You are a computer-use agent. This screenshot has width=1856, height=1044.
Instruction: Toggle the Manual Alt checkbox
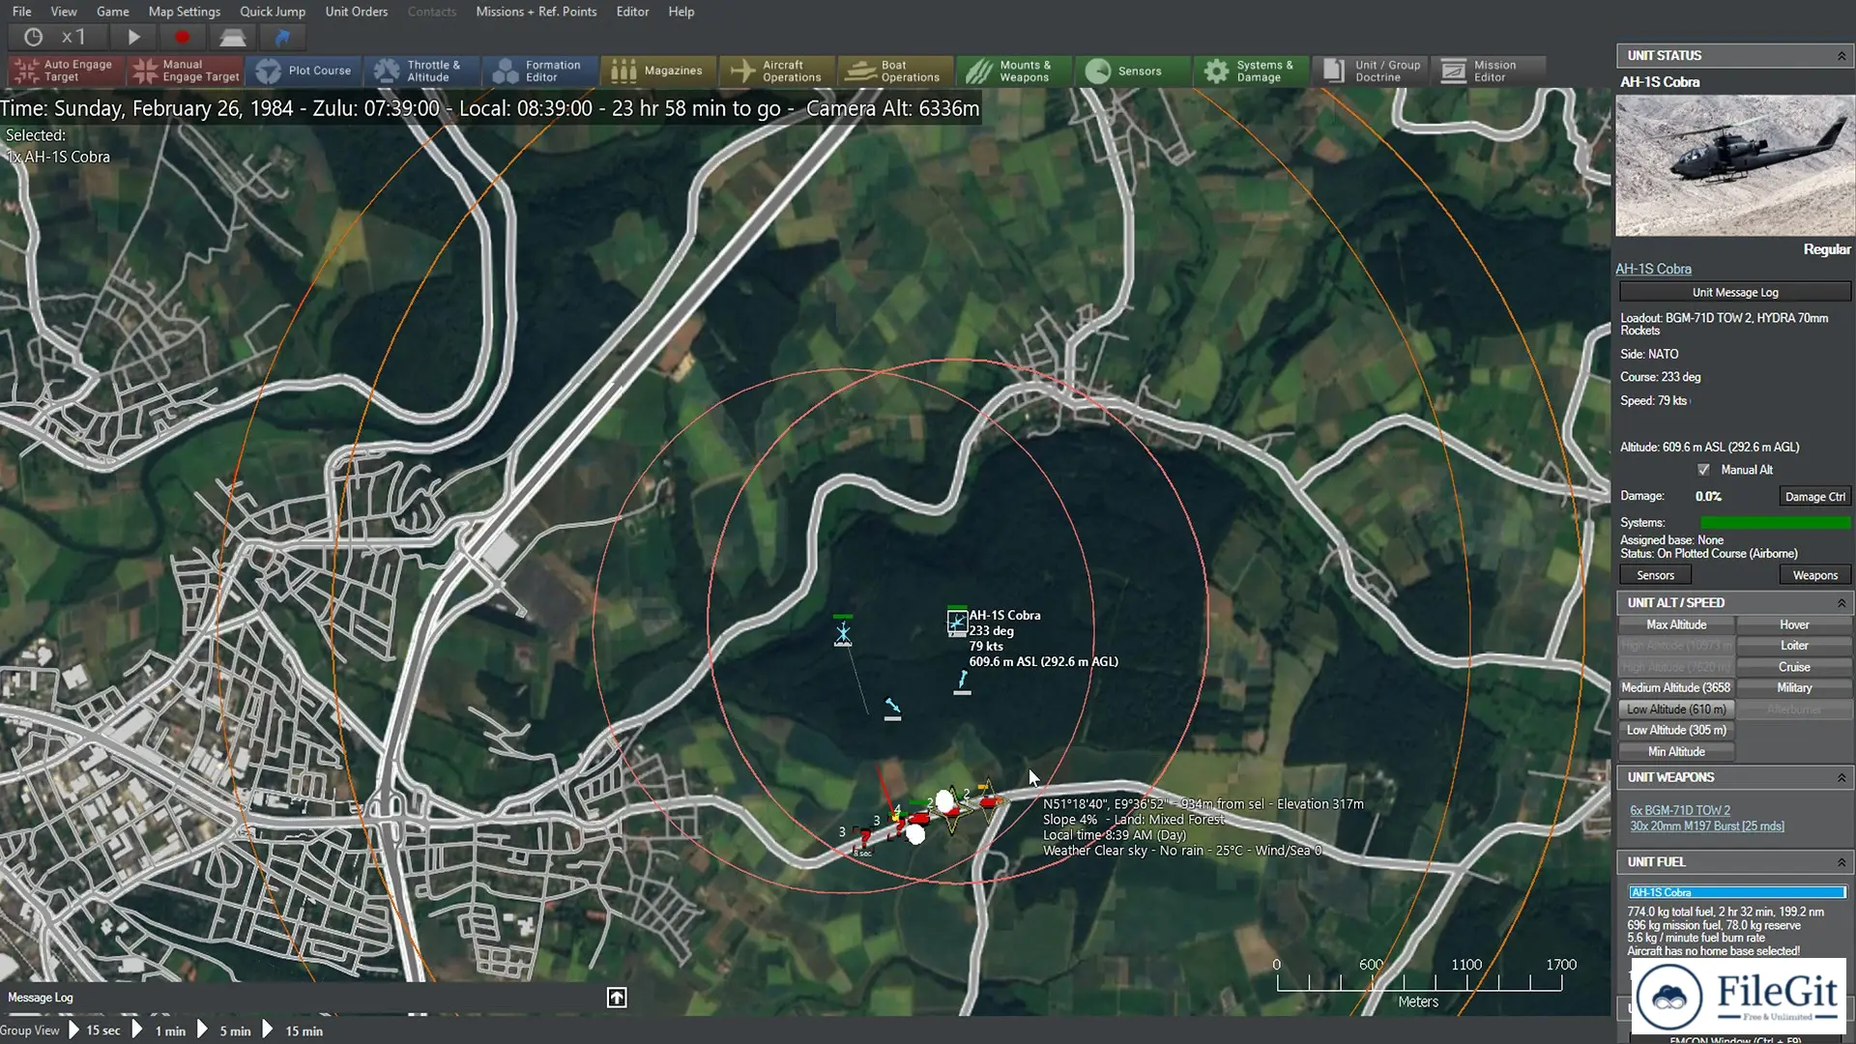click(1703, 470)
